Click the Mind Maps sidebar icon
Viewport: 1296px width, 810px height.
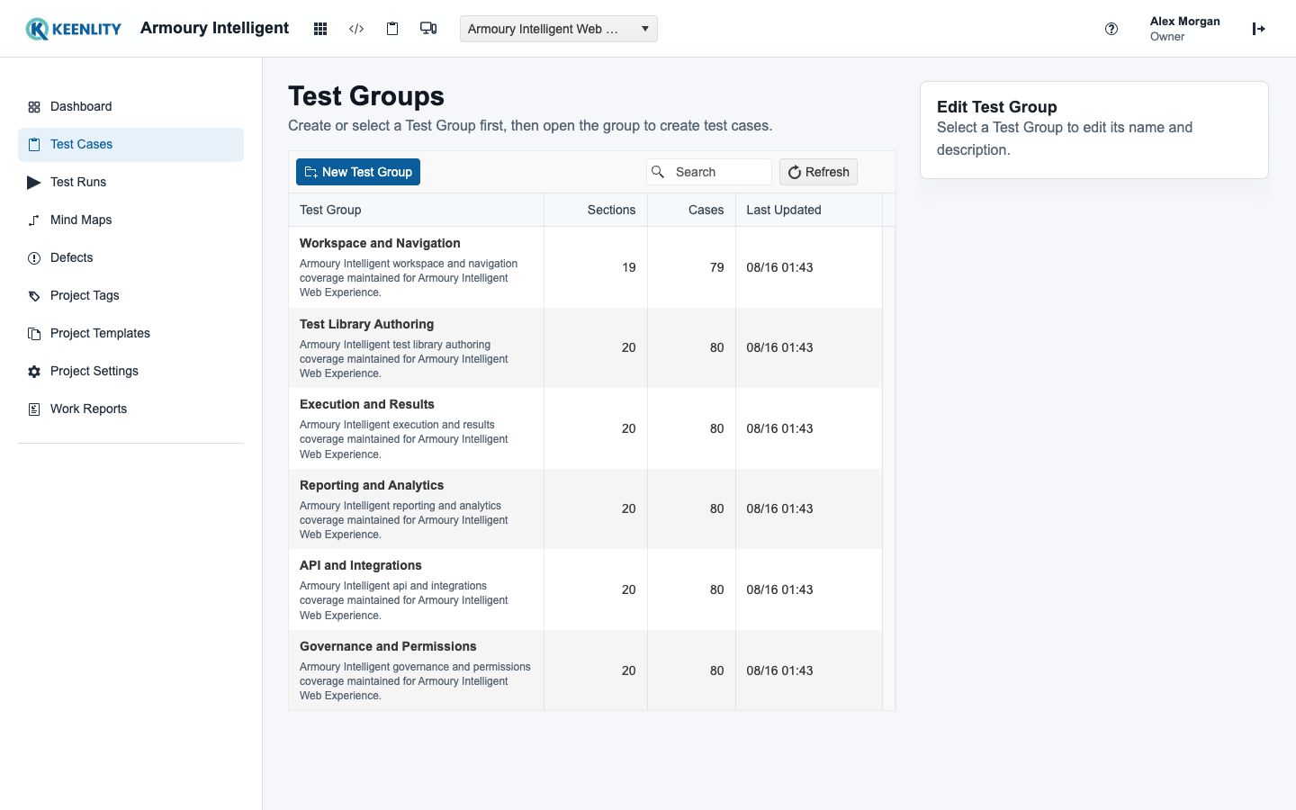pos(34,220)
